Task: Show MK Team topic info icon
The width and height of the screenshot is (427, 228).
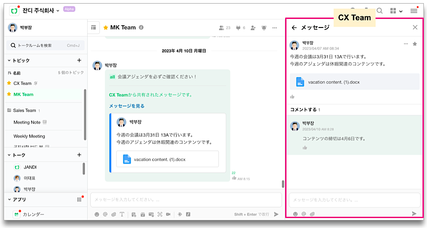Action: pyautogui.click(x=141, y=27)
